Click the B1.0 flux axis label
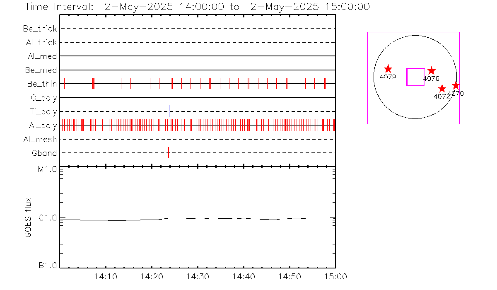The image size is (497, 290). pos(48,266)
